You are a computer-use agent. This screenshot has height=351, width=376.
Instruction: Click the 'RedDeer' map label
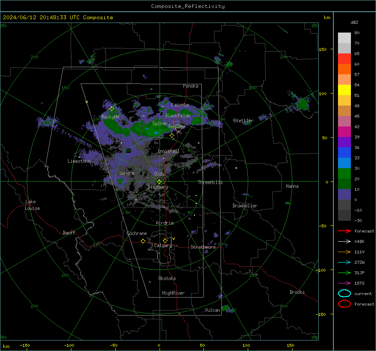177,126
